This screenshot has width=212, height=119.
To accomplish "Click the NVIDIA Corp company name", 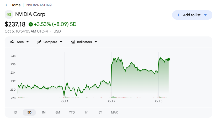I will coord(30,14).
